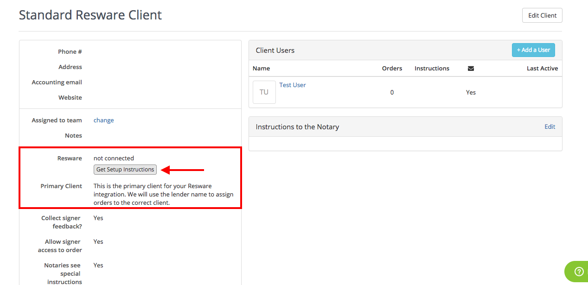Click the Client Users panel header
The width and height of the screenshot is (588, 285).
[274, 50]
